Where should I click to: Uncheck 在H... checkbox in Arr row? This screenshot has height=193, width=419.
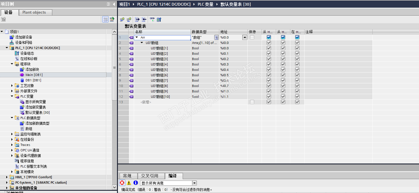(x=297, y=37)
